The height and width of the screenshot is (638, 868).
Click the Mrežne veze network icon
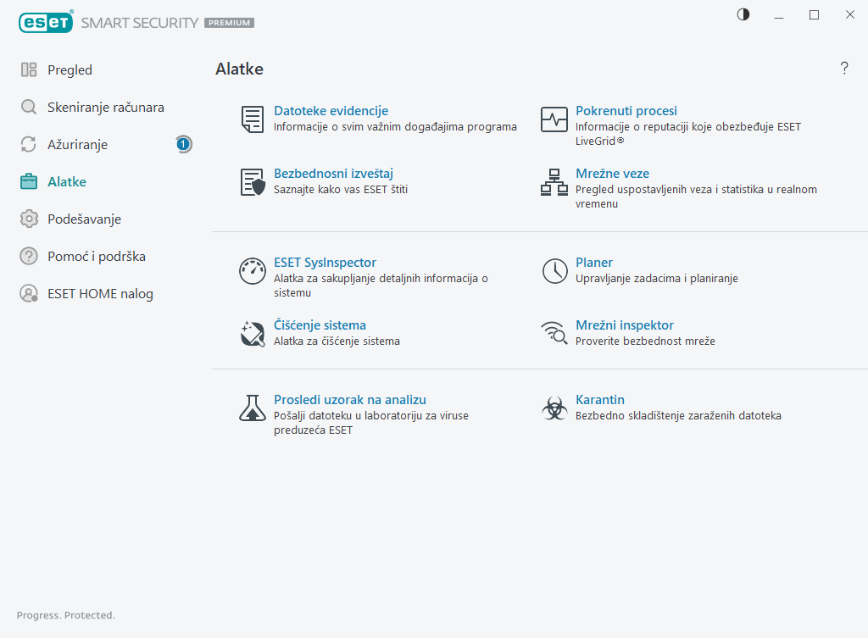click(x=554, y=182)
